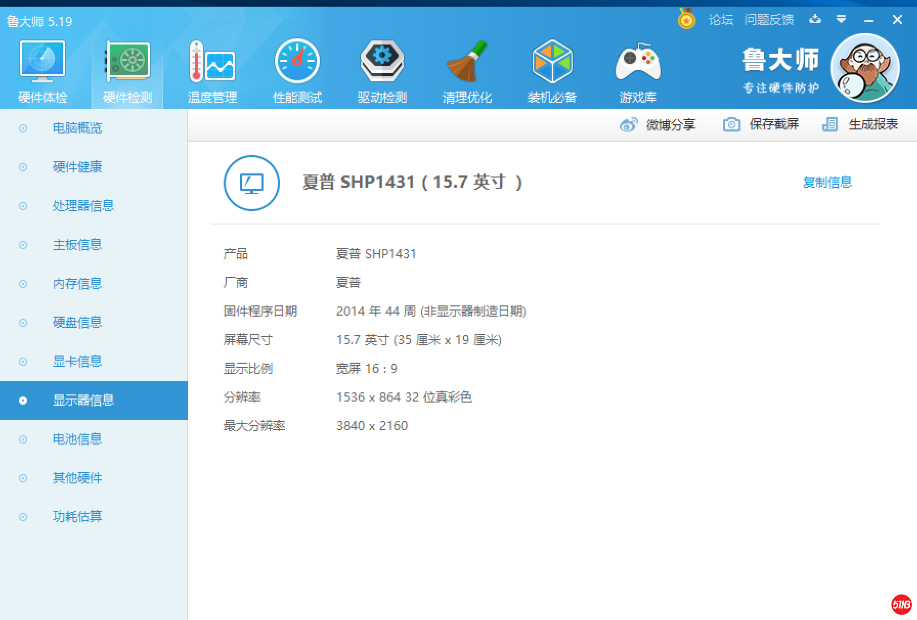917x620 pixels.
Task: Go to 电池信息 battery info
Action: pyautogui.click(x=77, y=439)
